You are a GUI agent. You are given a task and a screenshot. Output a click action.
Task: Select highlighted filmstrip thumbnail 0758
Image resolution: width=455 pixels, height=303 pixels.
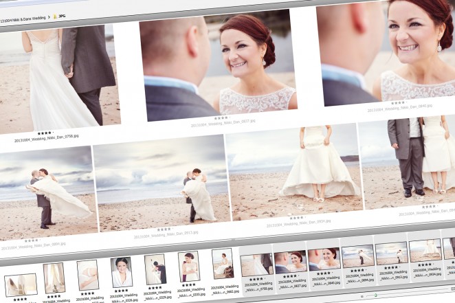click(x=256, y=265)
